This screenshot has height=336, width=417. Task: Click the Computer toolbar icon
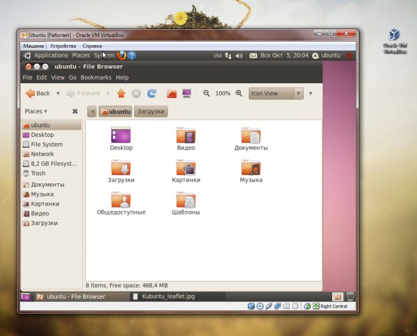(187, 93)
